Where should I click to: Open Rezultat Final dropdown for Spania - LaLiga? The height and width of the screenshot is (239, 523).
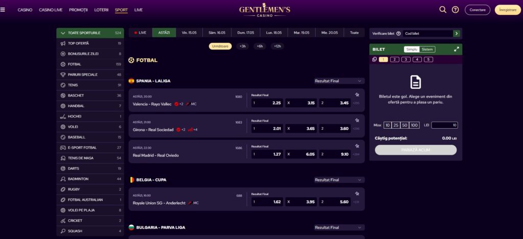339,81
